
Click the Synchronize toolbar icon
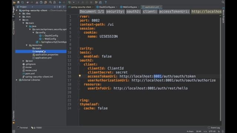pos(23,2)
